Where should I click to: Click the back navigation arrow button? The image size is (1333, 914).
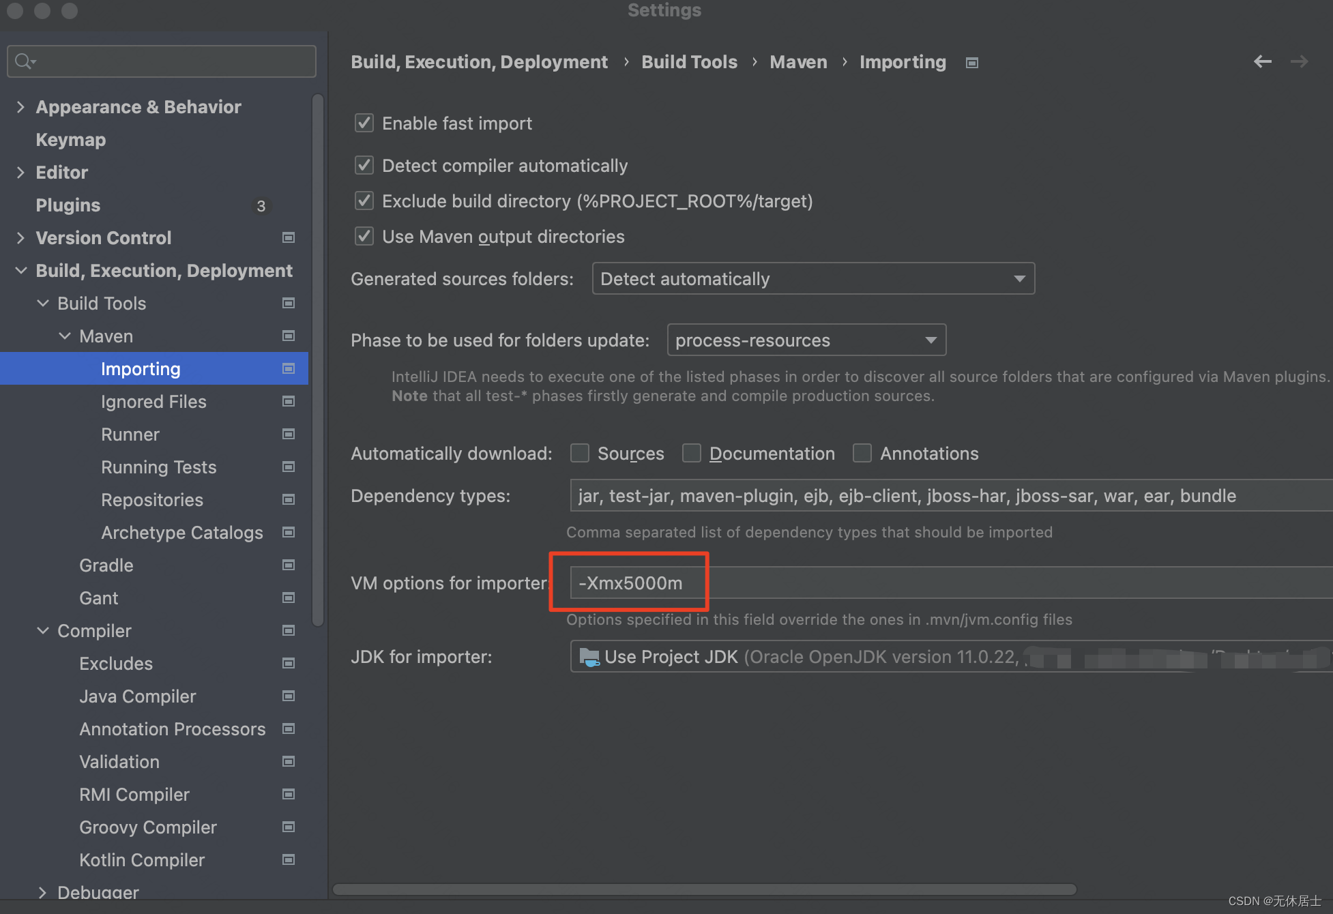(1265, 62)
